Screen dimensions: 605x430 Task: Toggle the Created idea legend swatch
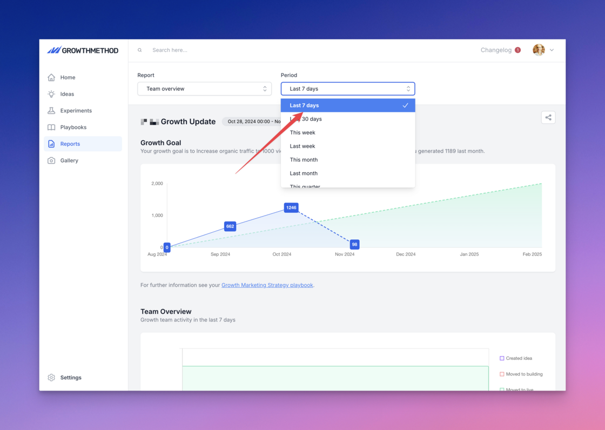pyautogui.click(x=502, y=358)
